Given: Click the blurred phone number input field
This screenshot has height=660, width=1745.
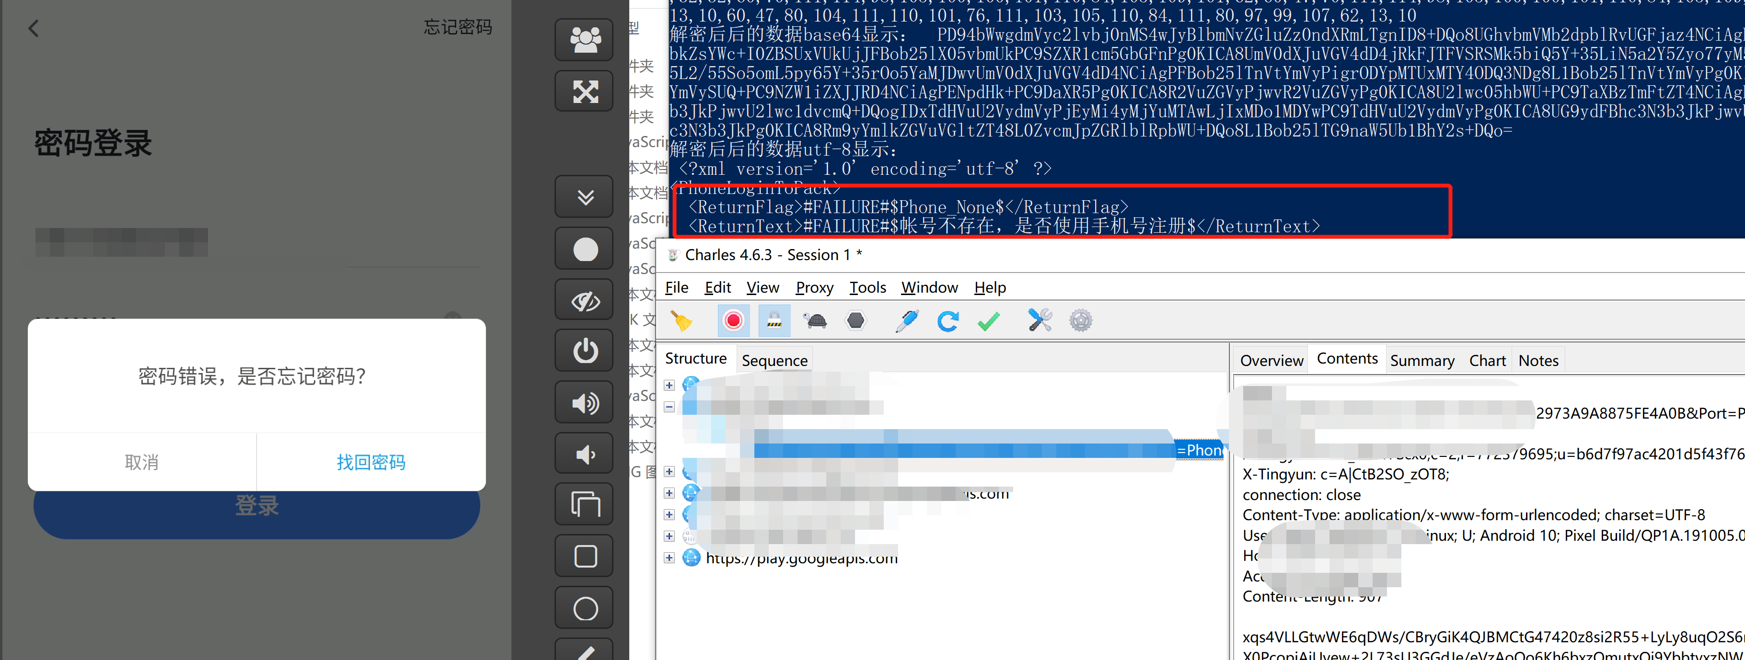Looking at the screenshot, I should [257, 242].
